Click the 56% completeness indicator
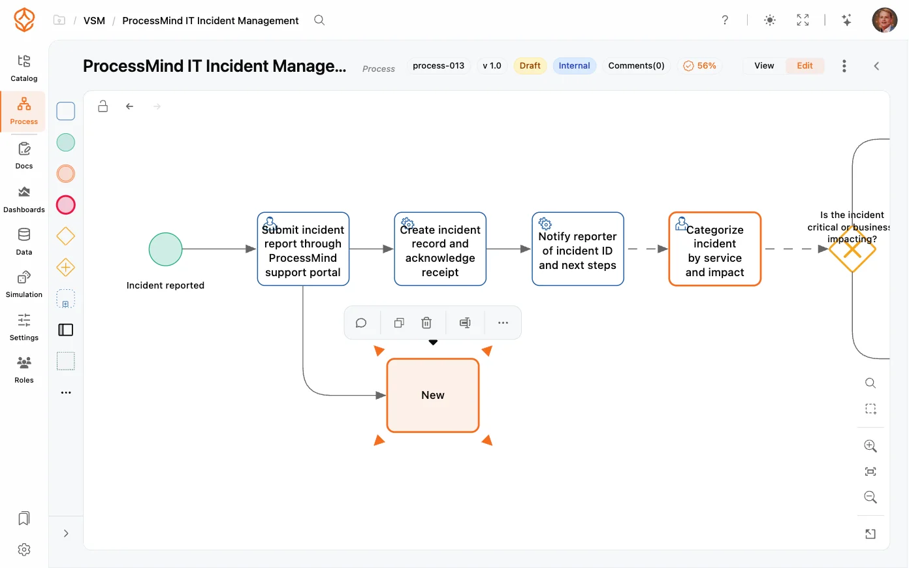 click(700, 66)
